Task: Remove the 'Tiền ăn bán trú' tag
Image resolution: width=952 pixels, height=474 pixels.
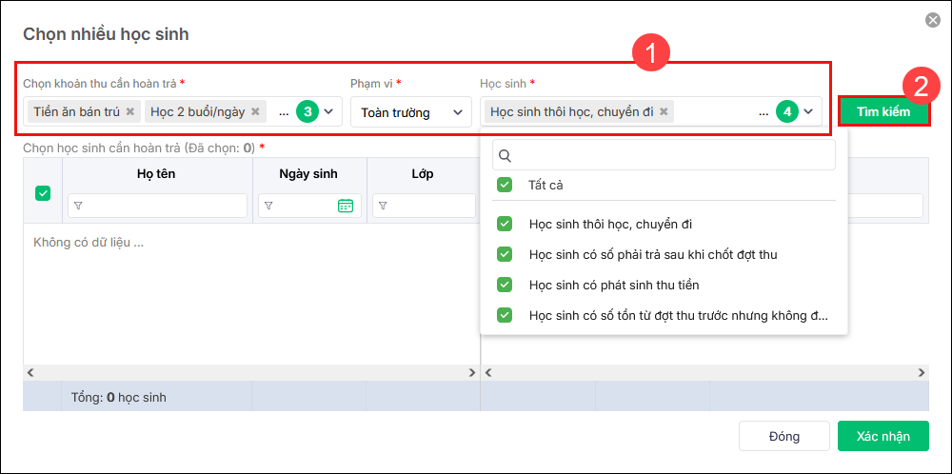Action: click(130, 112)
